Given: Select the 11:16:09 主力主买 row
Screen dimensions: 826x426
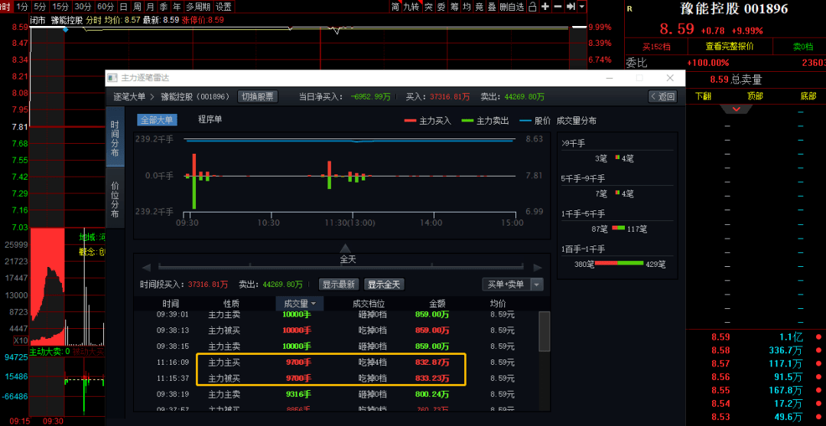Looking at the screenshot, I should [336, 363].
